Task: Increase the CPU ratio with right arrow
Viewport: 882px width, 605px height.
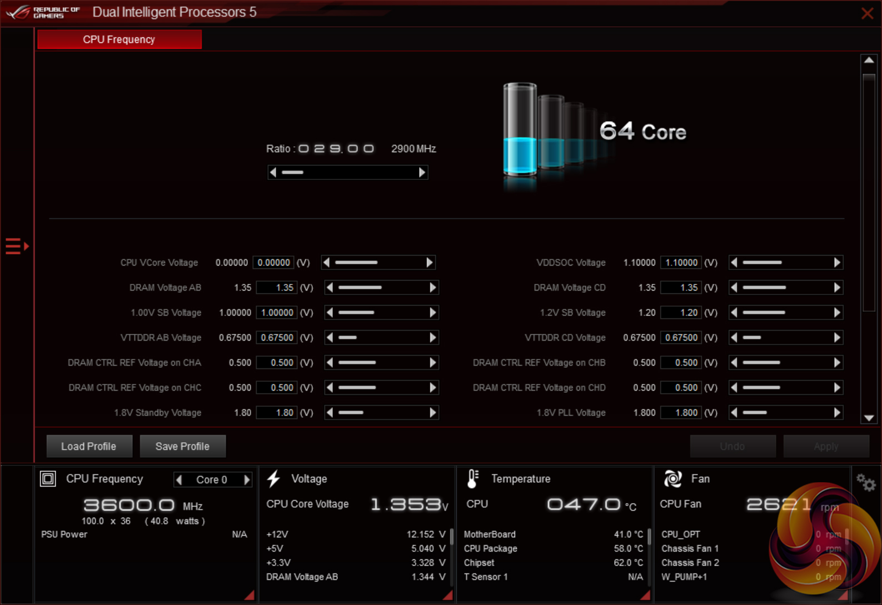Action: pos(422,172)
